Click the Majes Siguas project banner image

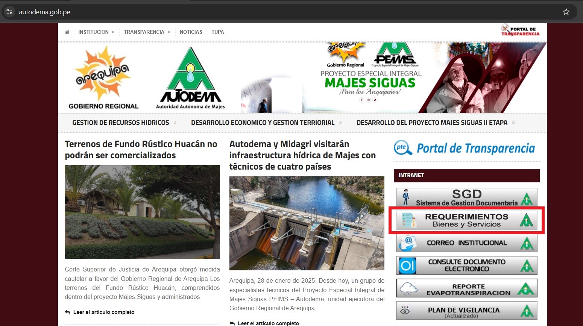coord(393,78)
